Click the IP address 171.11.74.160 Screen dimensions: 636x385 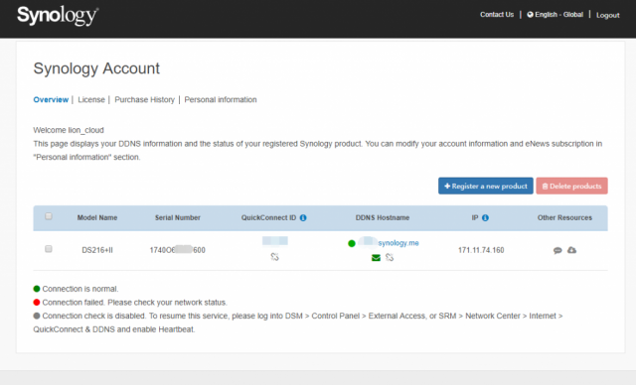[481, 250]
